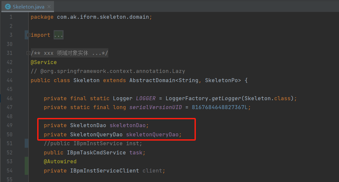Click the @Service annotation

click(43, 62)
